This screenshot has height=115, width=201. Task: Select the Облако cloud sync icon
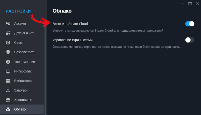pos(8,109)
